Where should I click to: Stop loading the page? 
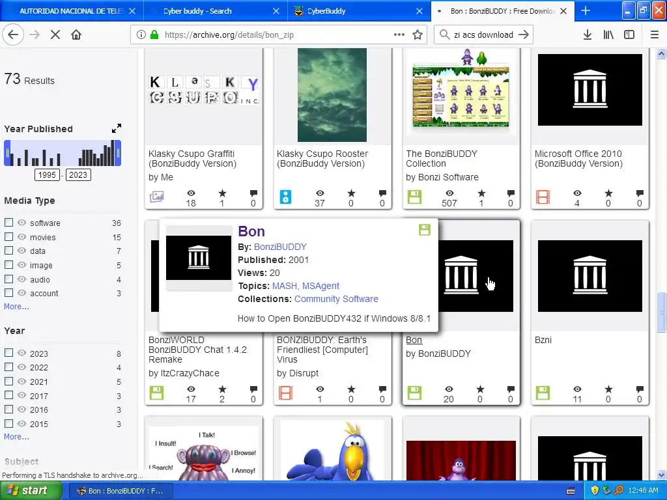[x=55, y=35]
